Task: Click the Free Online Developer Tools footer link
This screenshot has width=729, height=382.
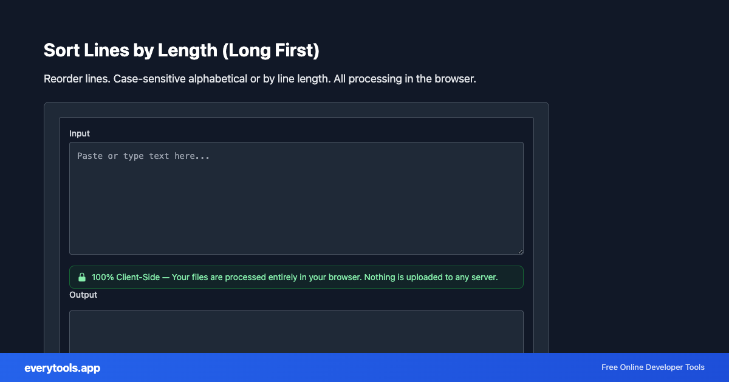Action: pyautogui.click(x=653, y=367)
